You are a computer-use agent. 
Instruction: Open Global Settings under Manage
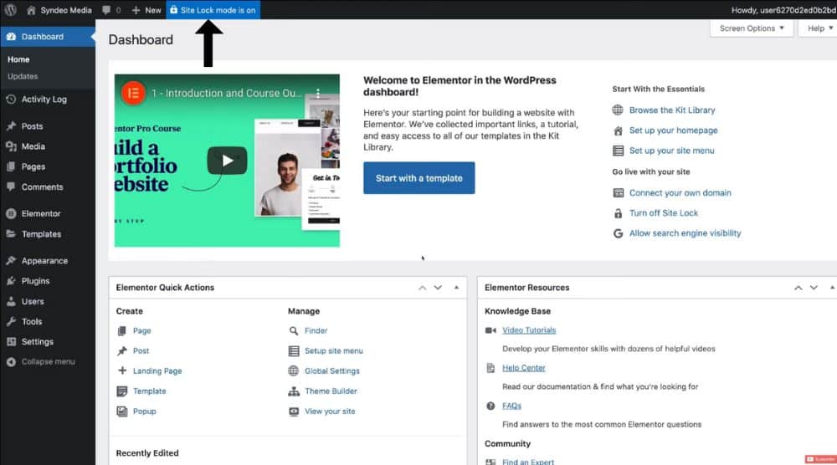coord(332,371)
